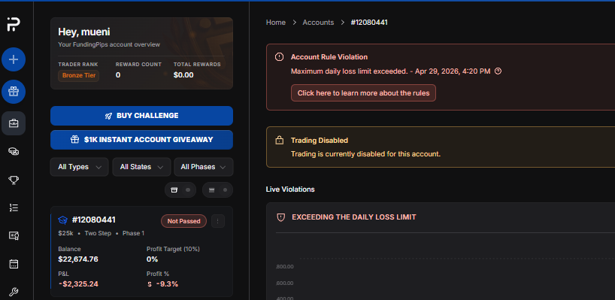
Task: Select the #12080441 account card title
Action: [x=94, y=220]
